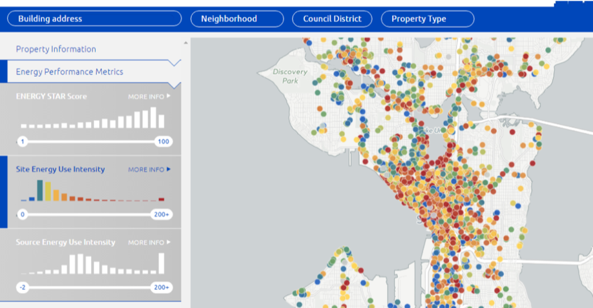Screen dimensions: 593x308
Task: Click the Source Energy slider handle labeled -2
Action: coord(23,287)
